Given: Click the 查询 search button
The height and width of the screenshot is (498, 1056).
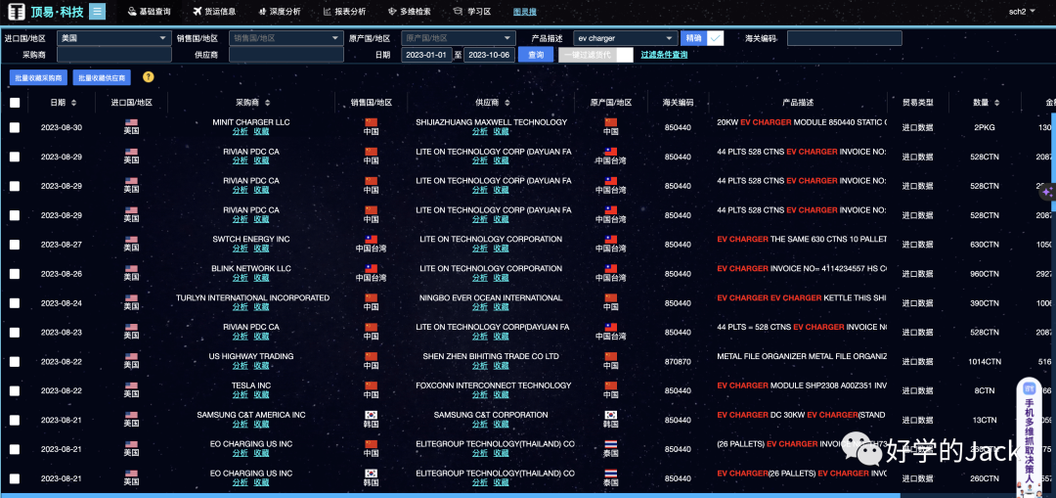Looking at the screenshot, I should [x=536, y=55].
